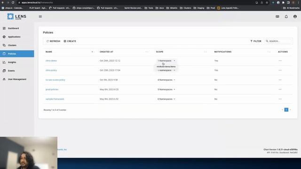The width and height of the screenshot is (301, 169).
Task: Open the user account avatar icon
Action: 295,17
